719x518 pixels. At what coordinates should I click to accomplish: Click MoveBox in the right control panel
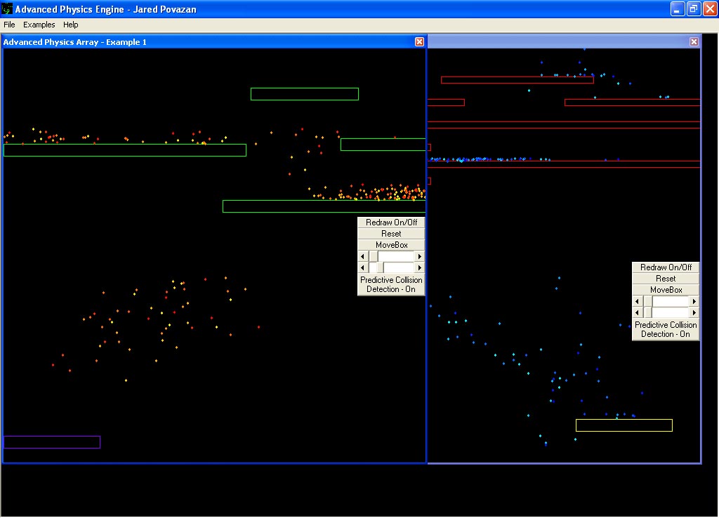click(x=666, y=290)
